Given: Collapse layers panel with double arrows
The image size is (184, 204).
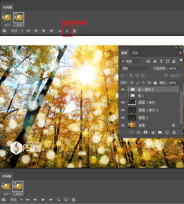Looking at the screenshot, I should coord(176,48).
